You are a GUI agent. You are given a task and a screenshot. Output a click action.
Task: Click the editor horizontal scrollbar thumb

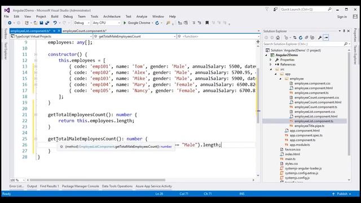pos(98,180)
